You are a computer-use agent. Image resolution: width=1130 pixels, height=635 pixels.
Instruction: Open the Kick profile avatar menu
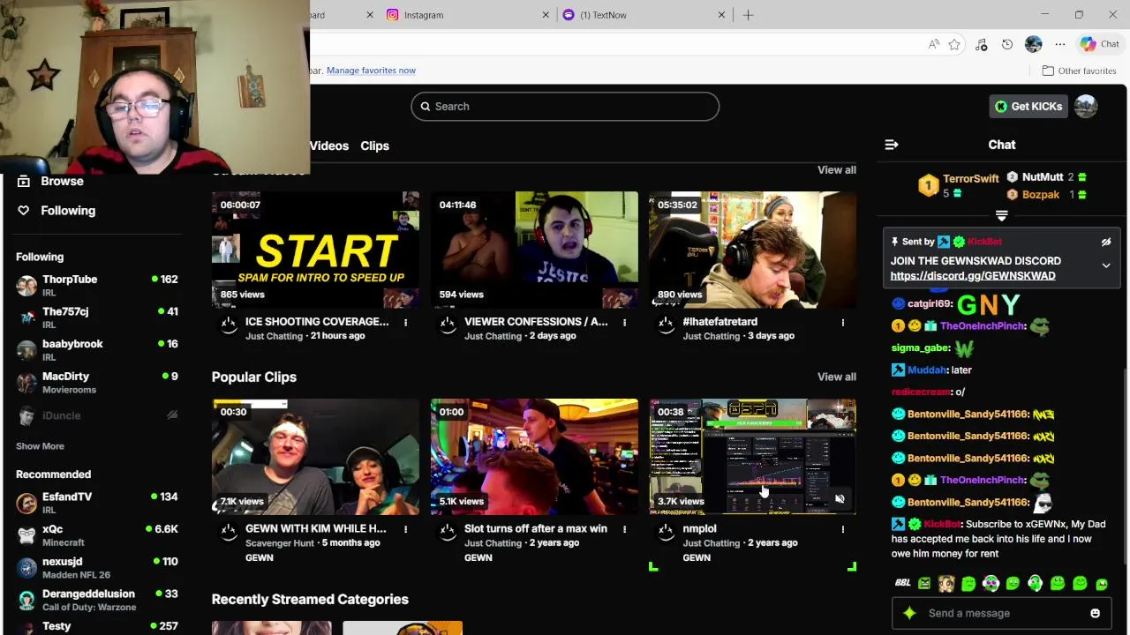pos(1086,107)
